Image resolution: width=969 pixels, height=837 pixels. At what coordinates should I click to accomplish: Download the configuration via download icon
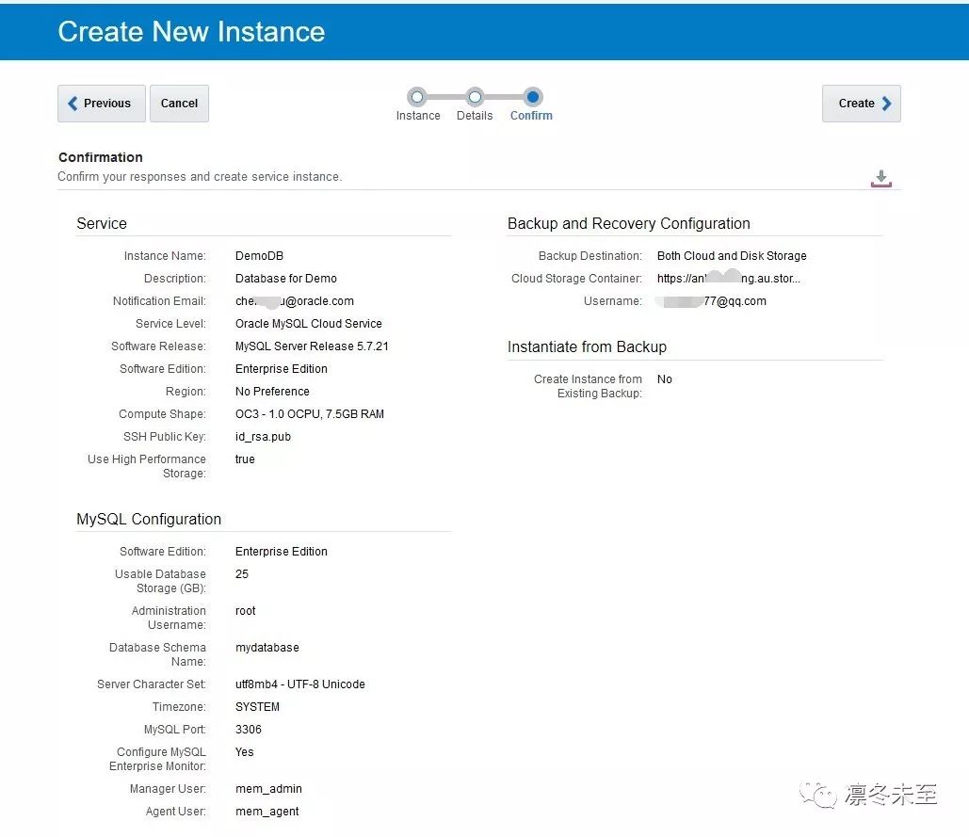[881, 179]
